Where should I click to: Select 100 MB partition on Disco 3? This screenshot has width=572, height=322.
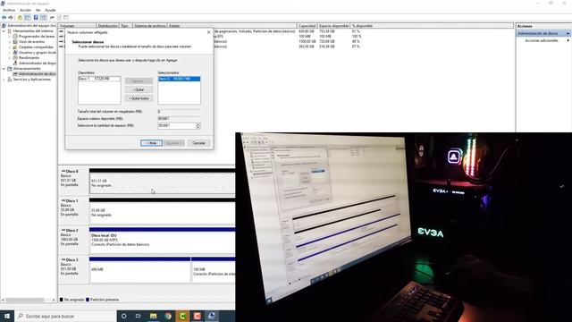click(x=214, y=272)
